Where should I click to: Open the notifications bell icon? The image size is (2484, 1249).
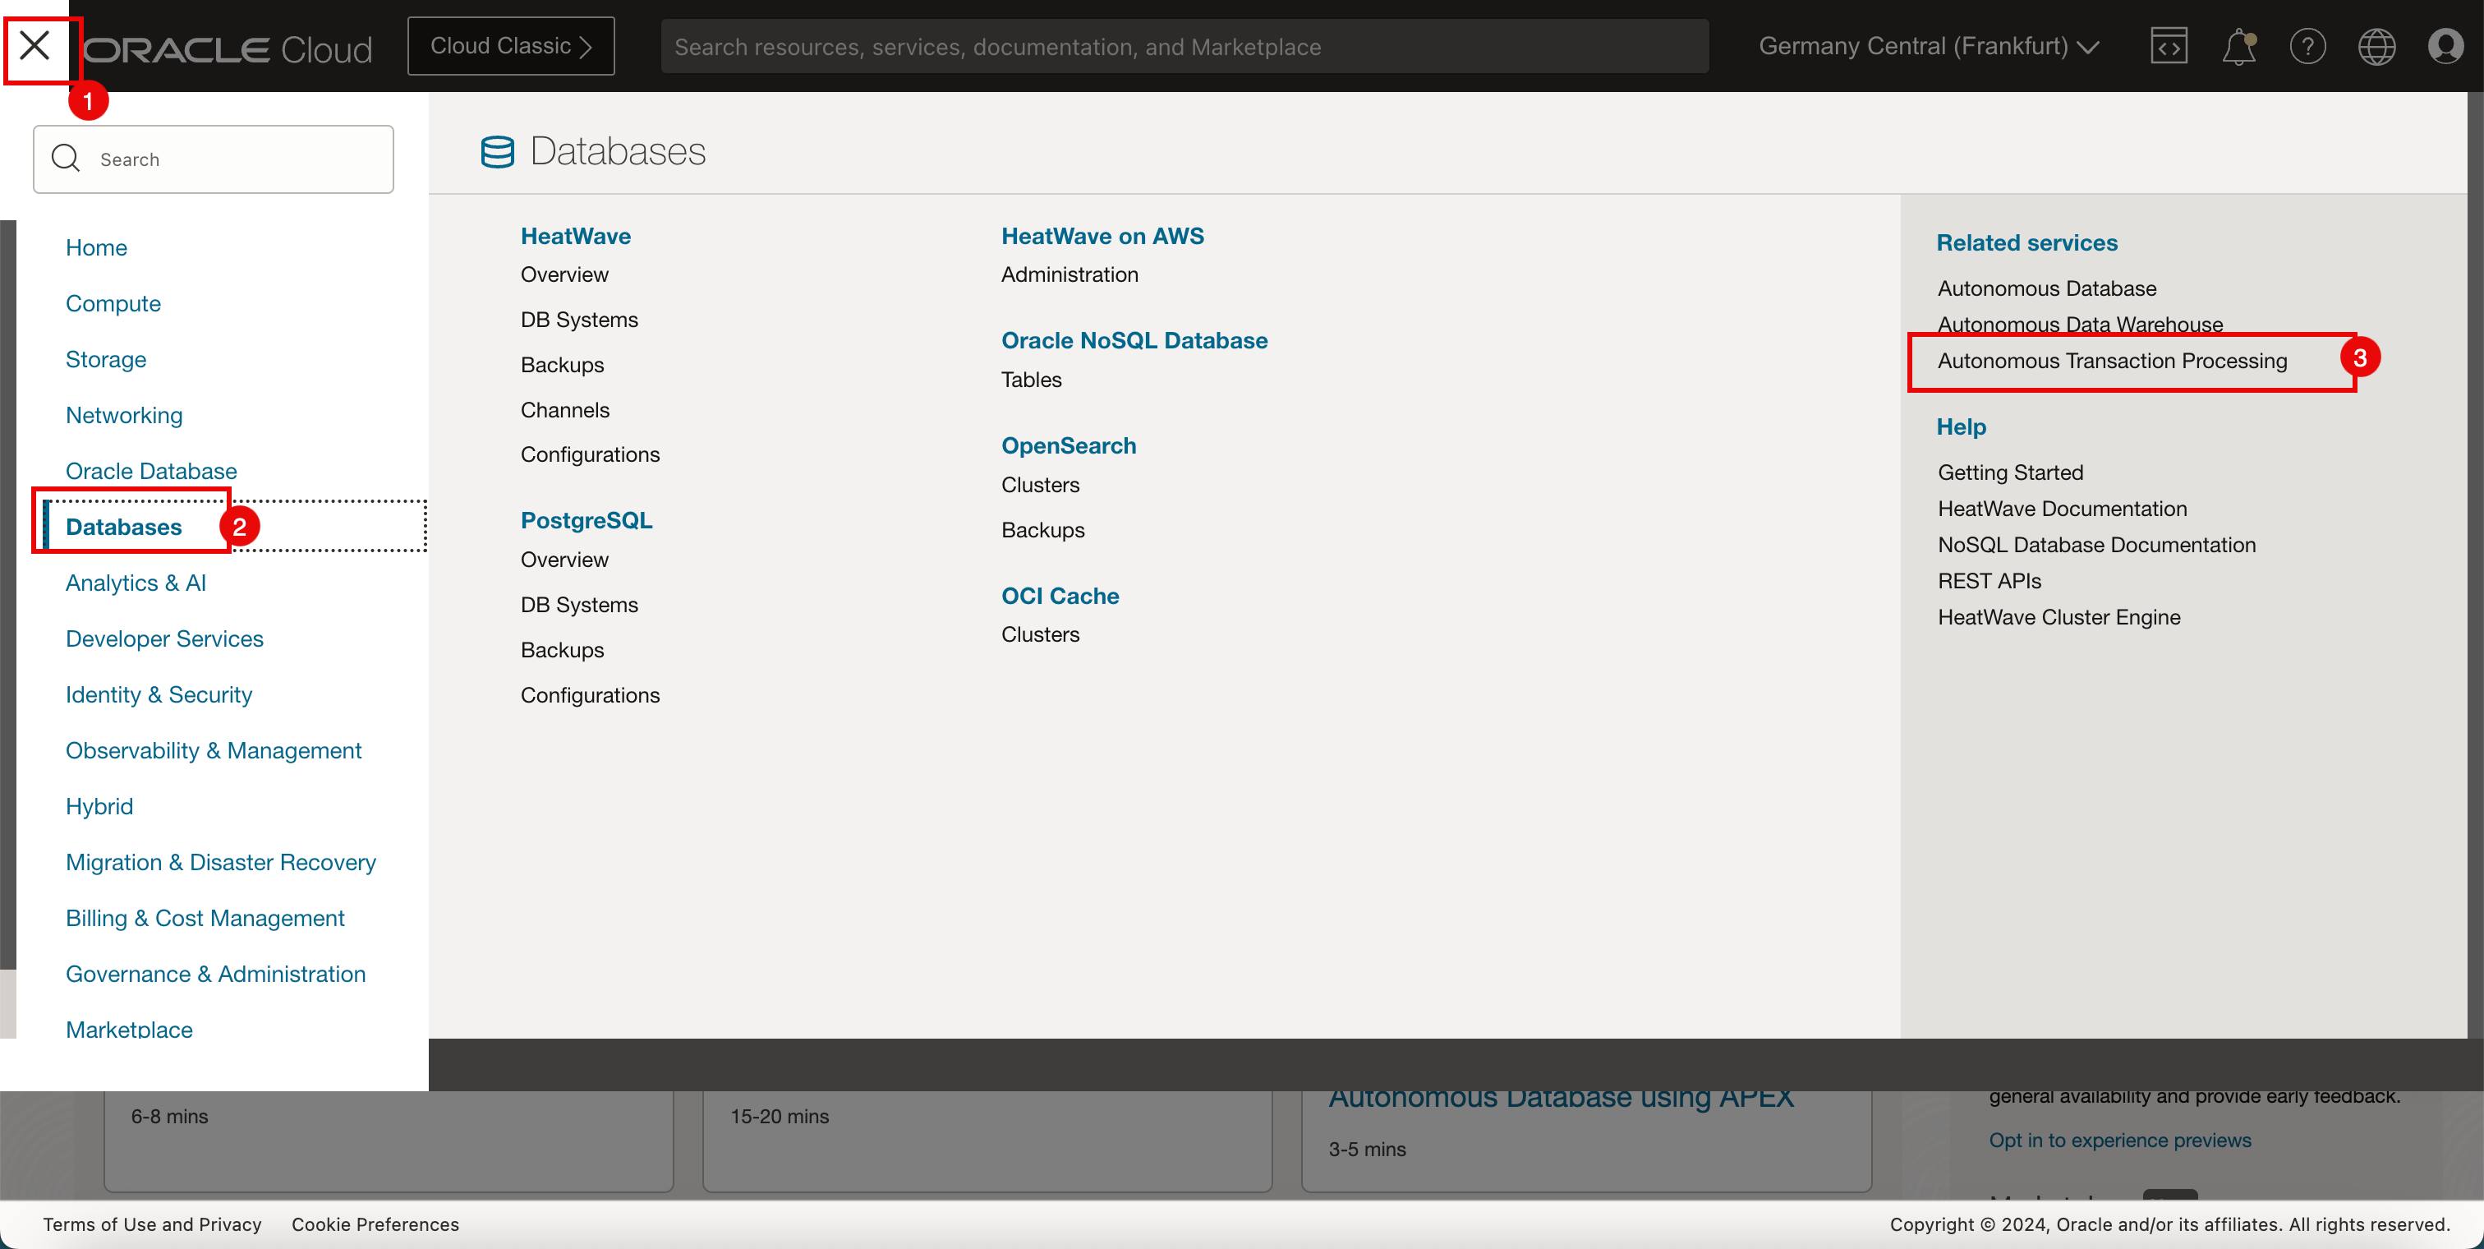[2238, 46]
